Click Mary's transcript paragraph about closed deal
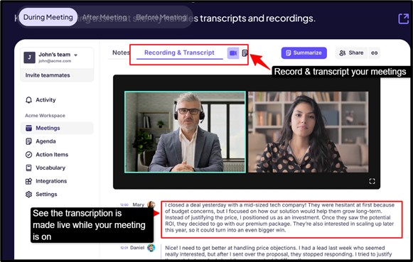The width and height of the screenshot is (413, 262). tap(279, 217)
